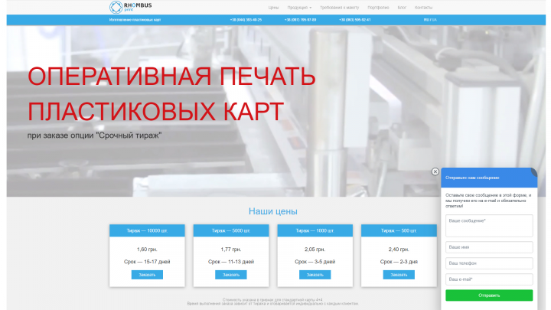The width and height of the screenshot is (551, 310).
Task: Focus the Ваш телефон field
Action: 489,263
